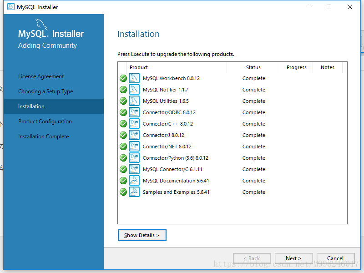Minimize the MySQL Installer window

308,7
